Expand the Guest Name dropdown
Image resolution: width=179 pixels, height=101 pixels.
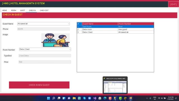point(68,24)
